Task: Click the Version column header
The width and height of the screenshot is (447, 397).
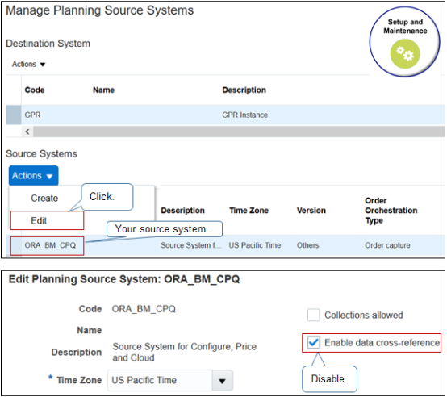Action: point(311,211)
